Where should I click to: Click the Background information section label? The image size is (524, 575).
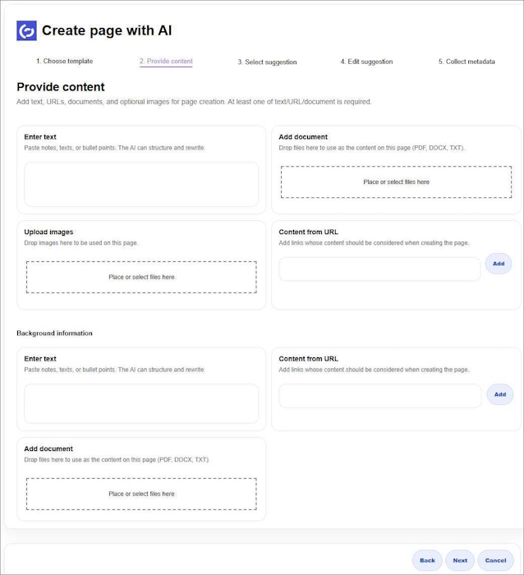pos(54,333)
